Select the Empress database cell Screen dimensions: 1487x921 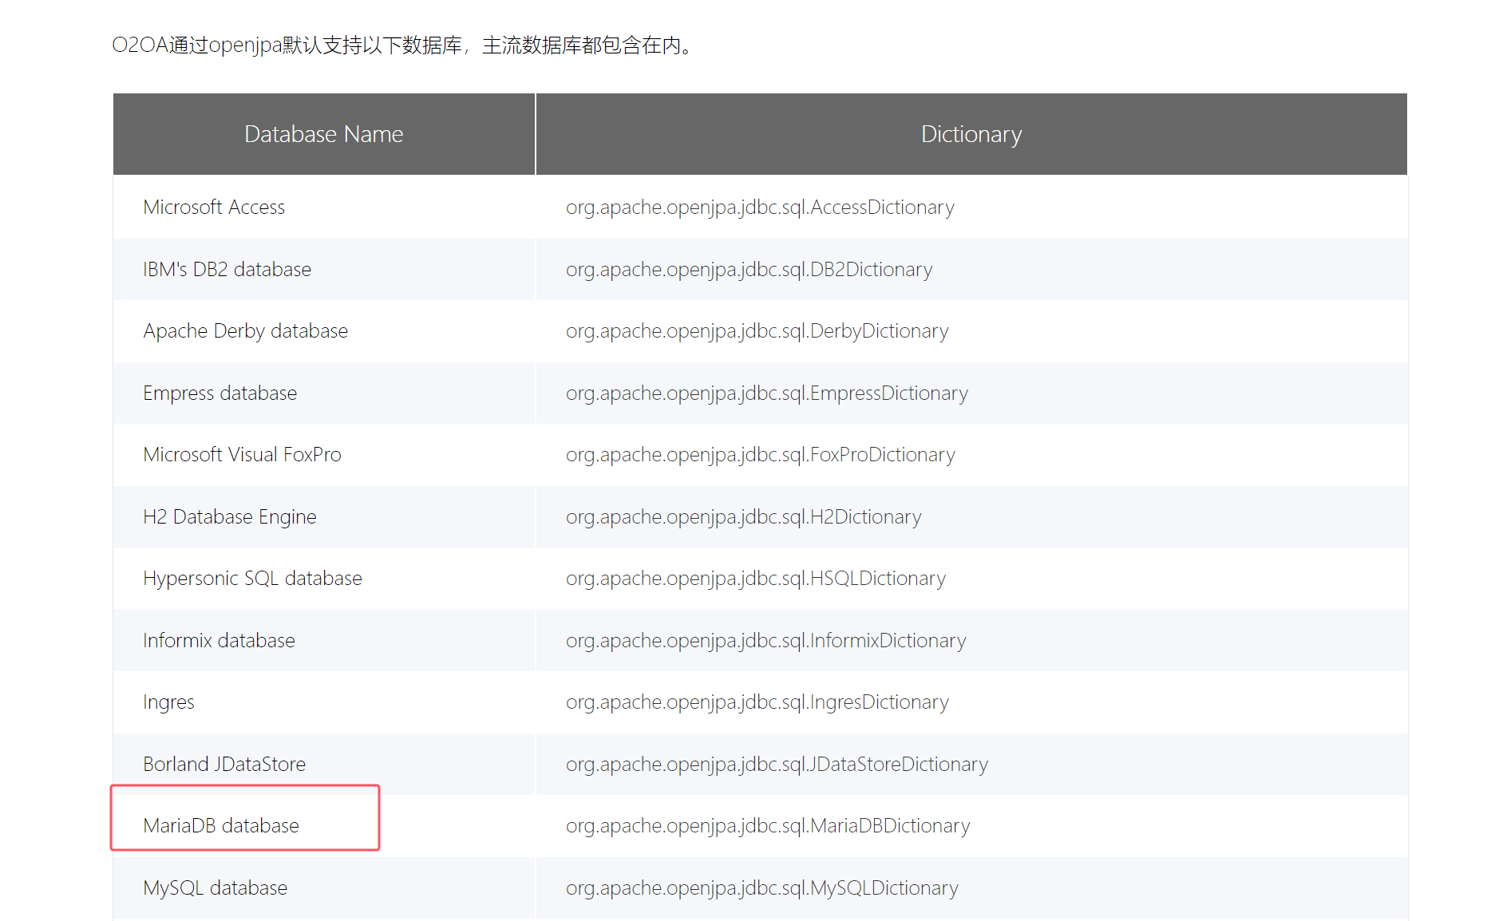pyautogui.click(x=324, y=393)
